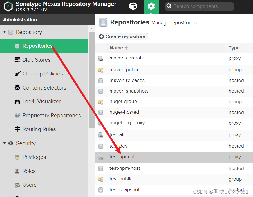Screen dimensions: 253x197
Task: Select Repositories in the sidebar
Action: point(44,46)
